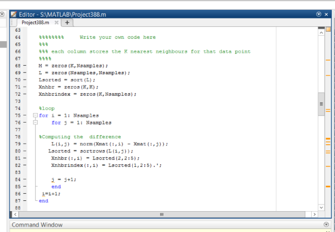335x232 pixels.
Task: Set a breakpoint at line 68 dash
Action: coord(25,66)
